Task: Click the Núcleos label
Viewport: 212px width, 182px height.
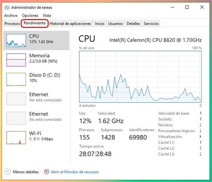Action: tap(165, 125)
